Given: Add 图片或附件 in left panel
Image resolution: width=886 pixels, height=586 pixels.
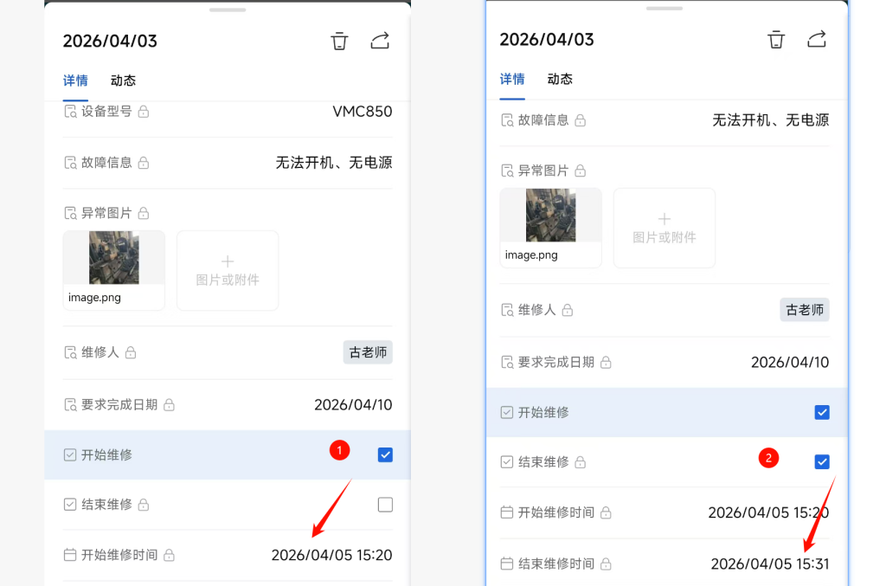Looking at the screenshot, I should click(x=228, y=270).
